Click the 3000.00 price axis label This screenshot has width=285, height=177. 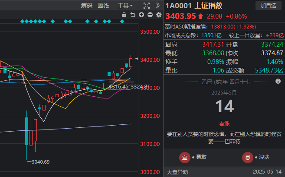tap(150, 172)
